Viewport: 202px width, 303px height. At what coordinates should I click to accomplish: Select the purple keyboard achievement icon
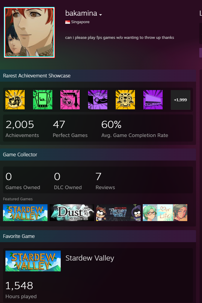tap(153, 100)
